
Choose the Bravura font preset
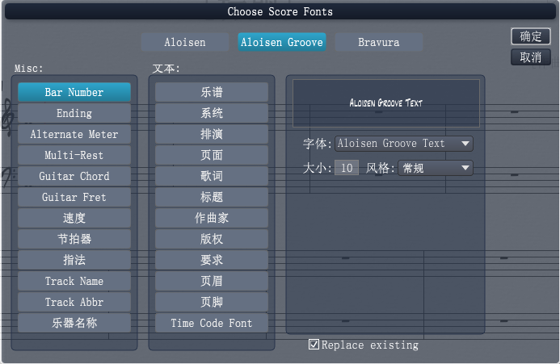[x=378, y=42]
